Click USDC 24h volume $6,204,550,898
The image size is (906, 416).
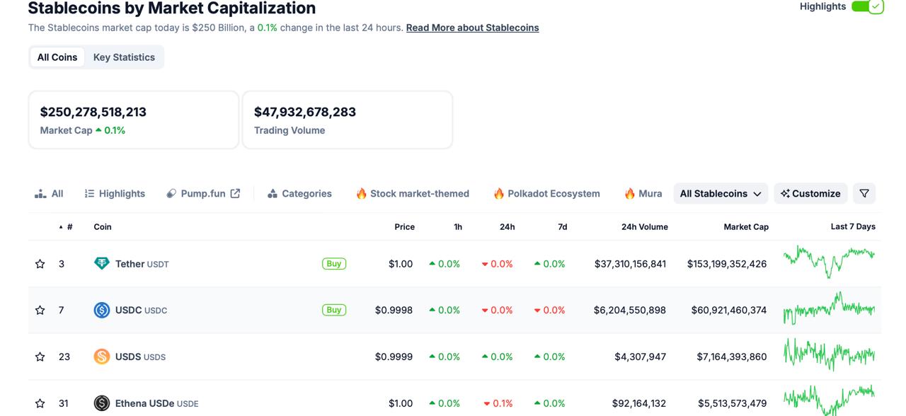pyautogui.click(x=630, y=310)
